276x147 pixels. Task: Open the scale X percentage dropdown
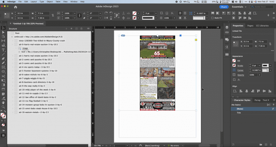(x=75, y=13)
